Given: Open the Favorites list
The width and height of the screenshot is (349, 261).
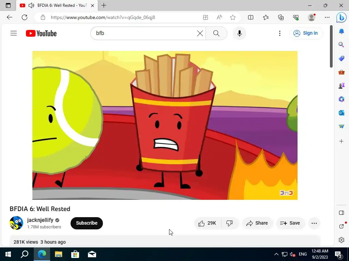Looking at the screenshot, I should [x=266, y=17].
